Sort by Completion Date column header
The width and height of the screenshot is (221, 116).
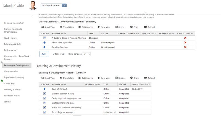tap(141, 84)
